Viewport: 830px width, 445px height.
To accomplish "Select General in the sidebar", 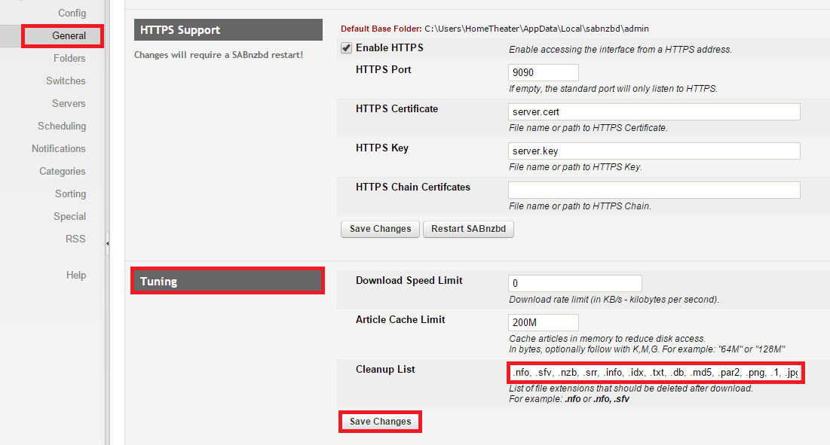I will pos(69,36).
